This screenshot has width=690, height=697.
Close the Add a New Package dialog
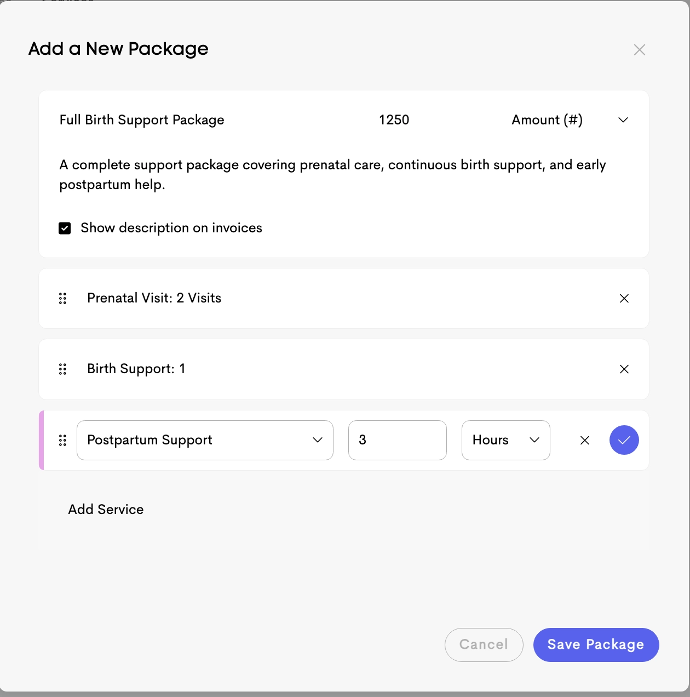tap(639, 49)
